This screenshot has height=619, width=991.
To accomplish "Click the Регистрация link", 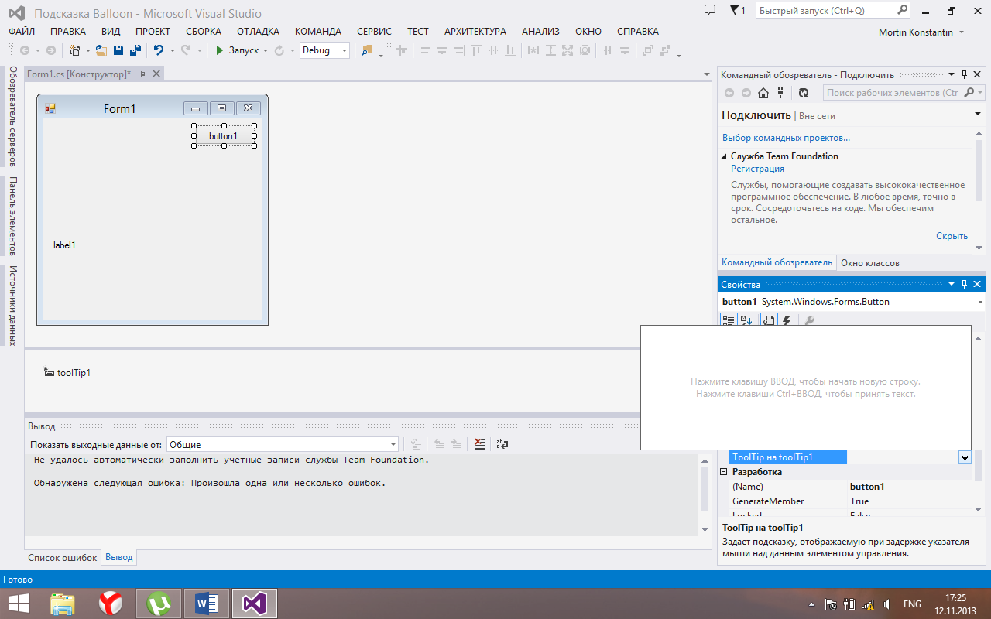I will point(757,169).
